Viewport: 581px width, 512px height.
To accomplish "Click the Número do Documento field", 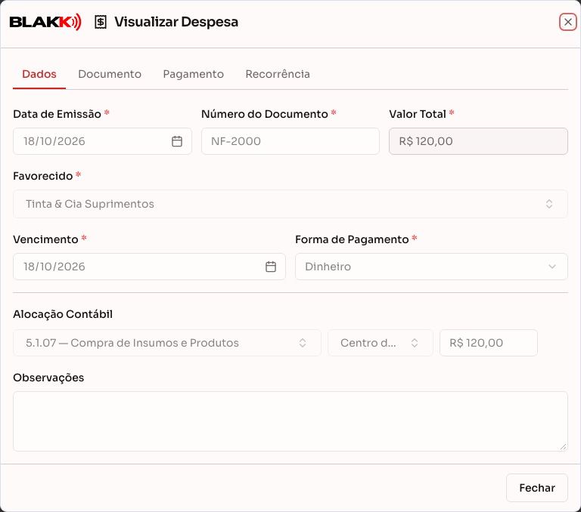I will (290, 141).
